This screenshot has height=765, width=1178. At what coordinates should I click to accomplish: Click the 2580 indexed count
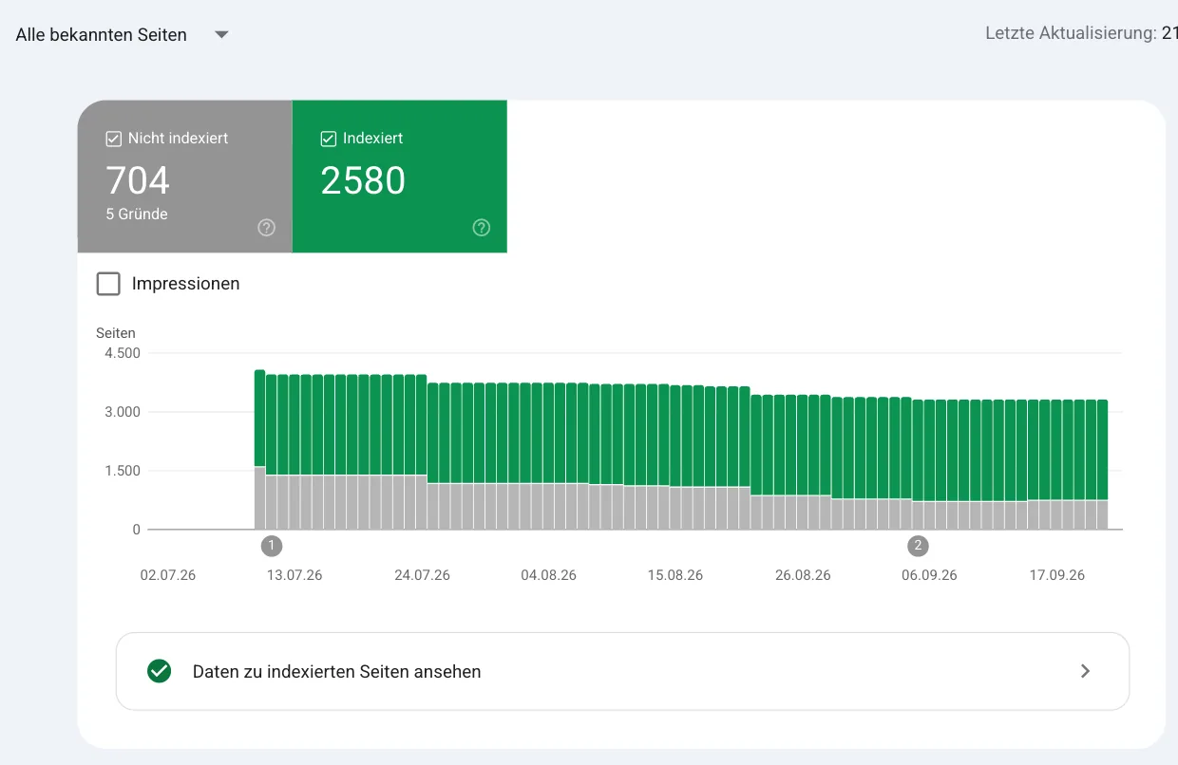click(x=363, y=180)
